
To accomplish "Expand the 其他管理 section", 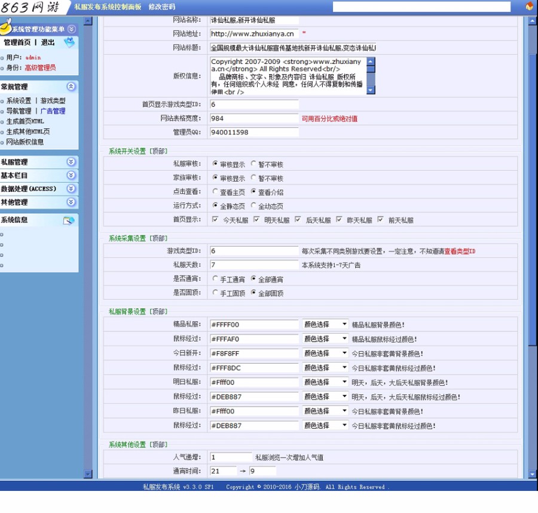I will [x=71, y=202].
